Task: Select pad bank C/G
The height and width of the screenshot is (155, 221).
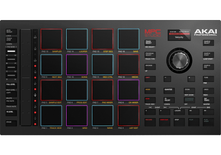Action: (x=11, y=67)
